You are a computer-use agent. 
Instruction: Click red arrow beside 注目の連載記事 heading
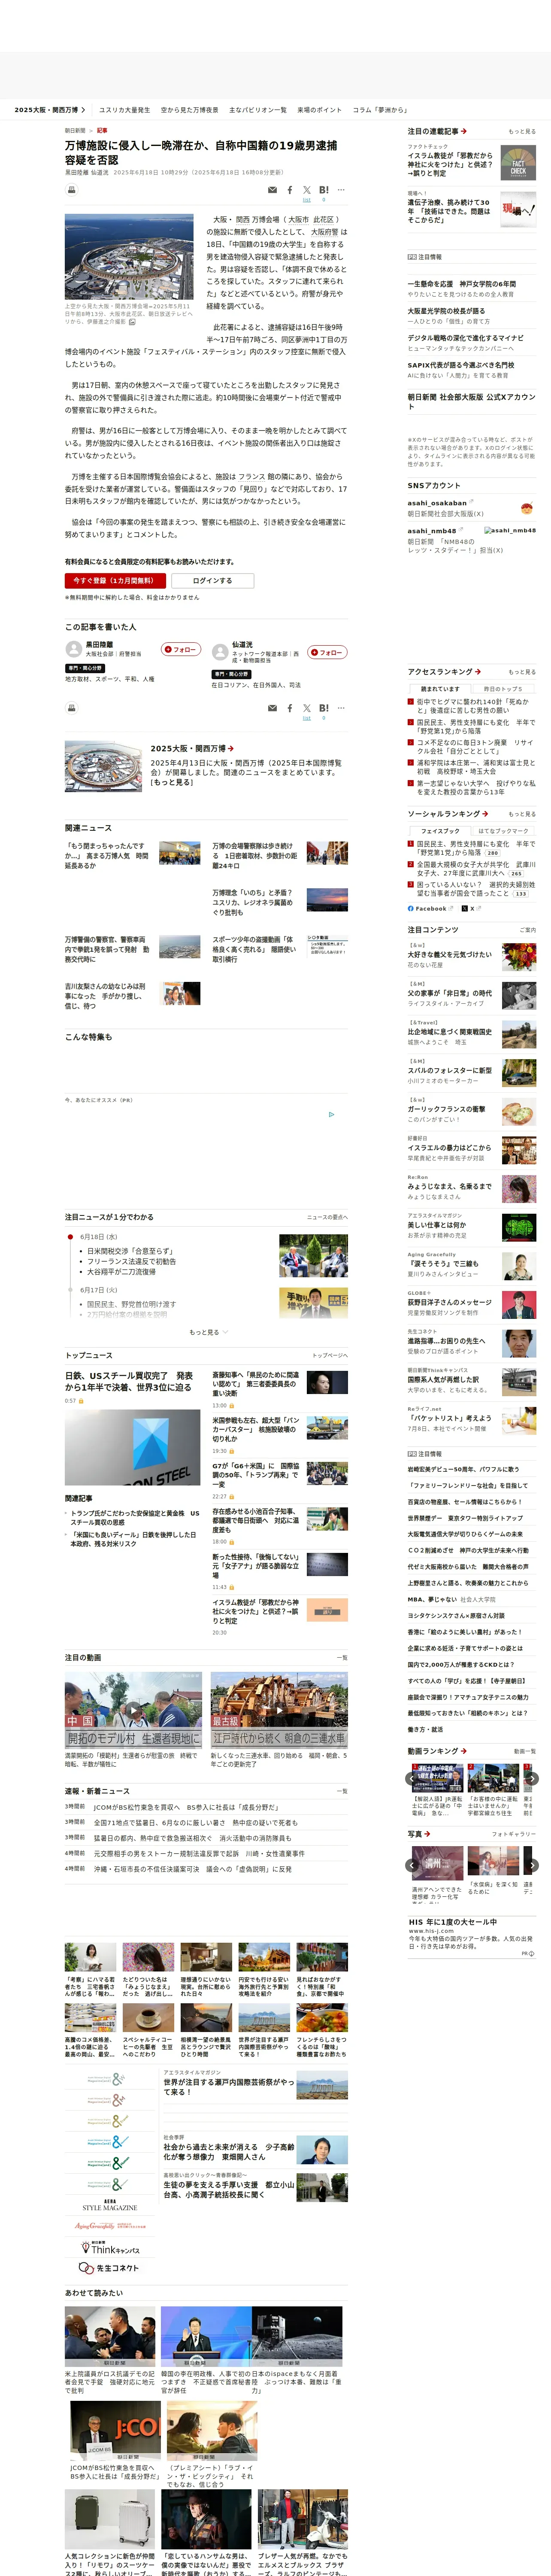tap(464, 131)
